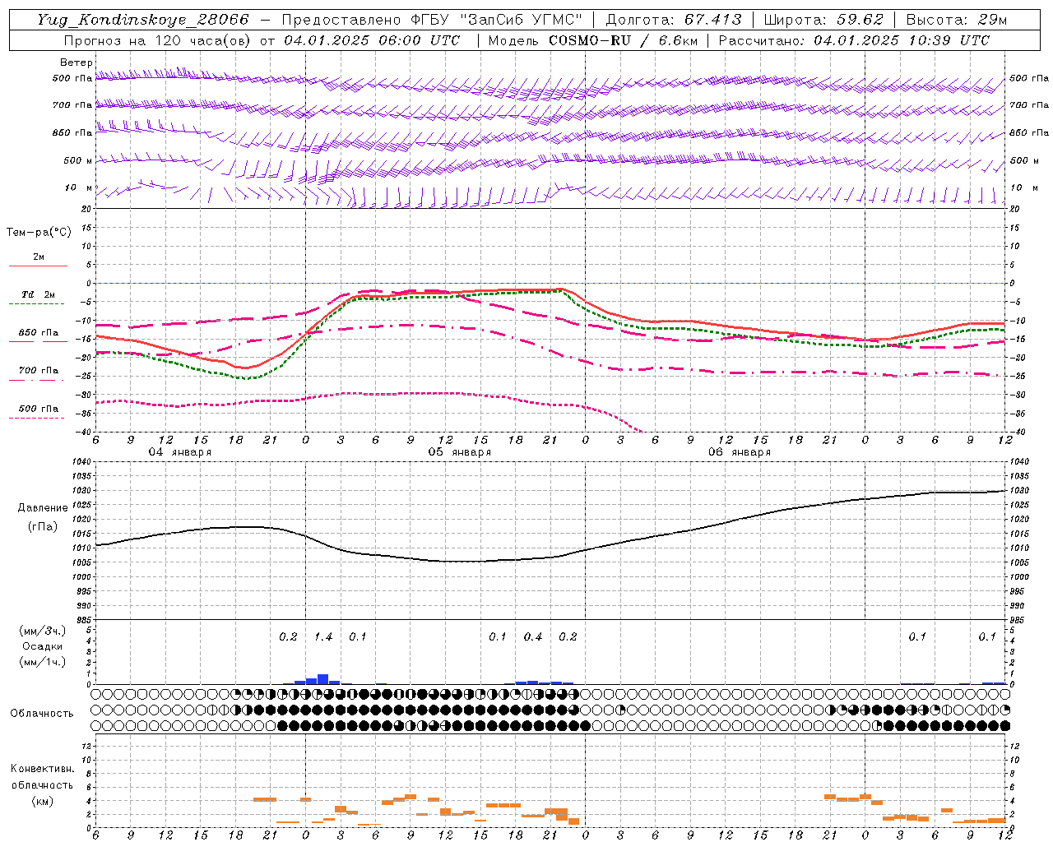Click the Облачность row label
The height and width of the screenshot is (842, 1053).
pyautogui.click(x=42, y=714)
